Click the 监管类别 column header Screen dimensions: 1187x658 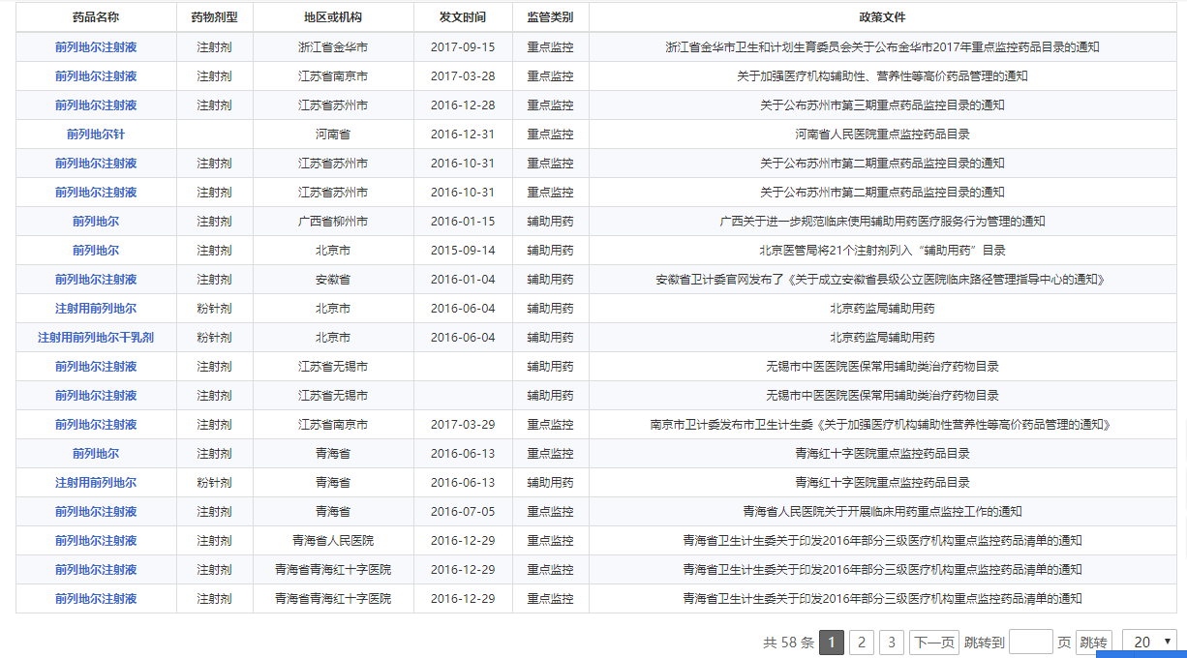click(550, 18)
